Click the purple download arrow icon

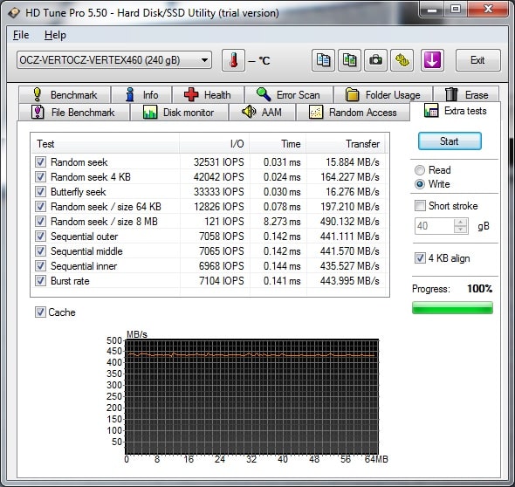[x=432, y=60]
